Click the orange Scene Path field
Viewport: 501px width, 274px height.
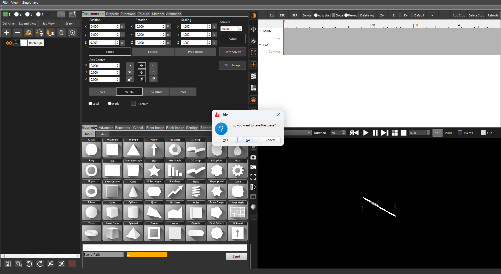[147, 254]
